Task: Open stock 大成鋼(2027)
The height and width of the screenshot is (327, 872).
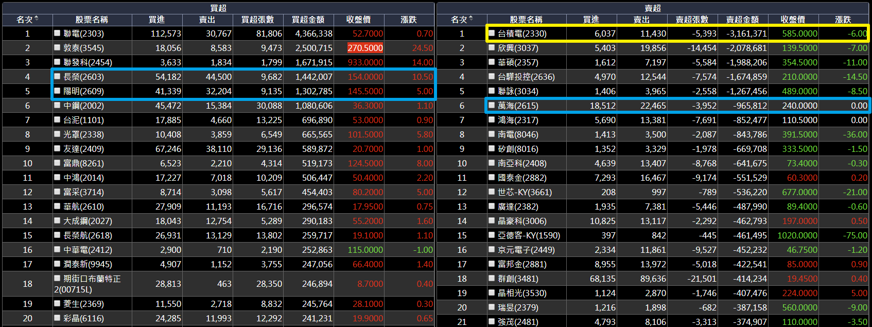Action: tap(88, 221)
